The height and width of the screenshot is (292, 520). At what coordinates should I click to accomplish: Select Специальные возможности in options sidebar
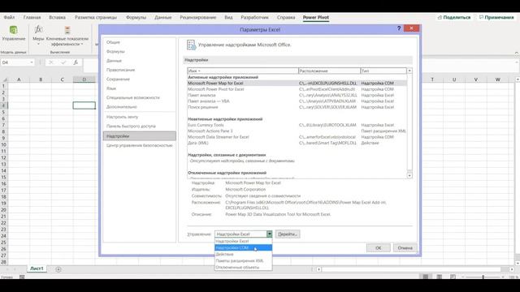tap(139, 97)
